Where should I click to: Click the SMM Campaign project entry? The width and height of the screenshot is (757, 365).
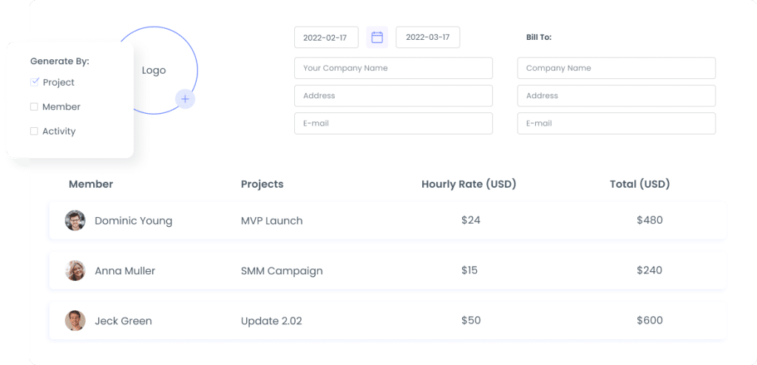pyautogui.click(x=282, y=270)
